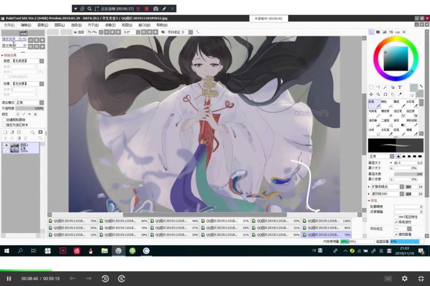Select 图层1 layer thumbnail

point(15,148)
